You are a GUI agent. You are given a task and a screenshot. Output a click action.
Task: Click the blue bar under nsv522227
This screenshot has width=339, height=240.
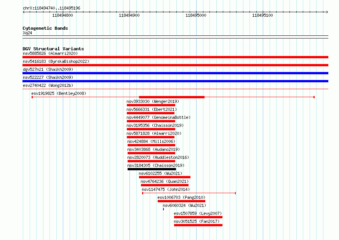pos(175,81)
